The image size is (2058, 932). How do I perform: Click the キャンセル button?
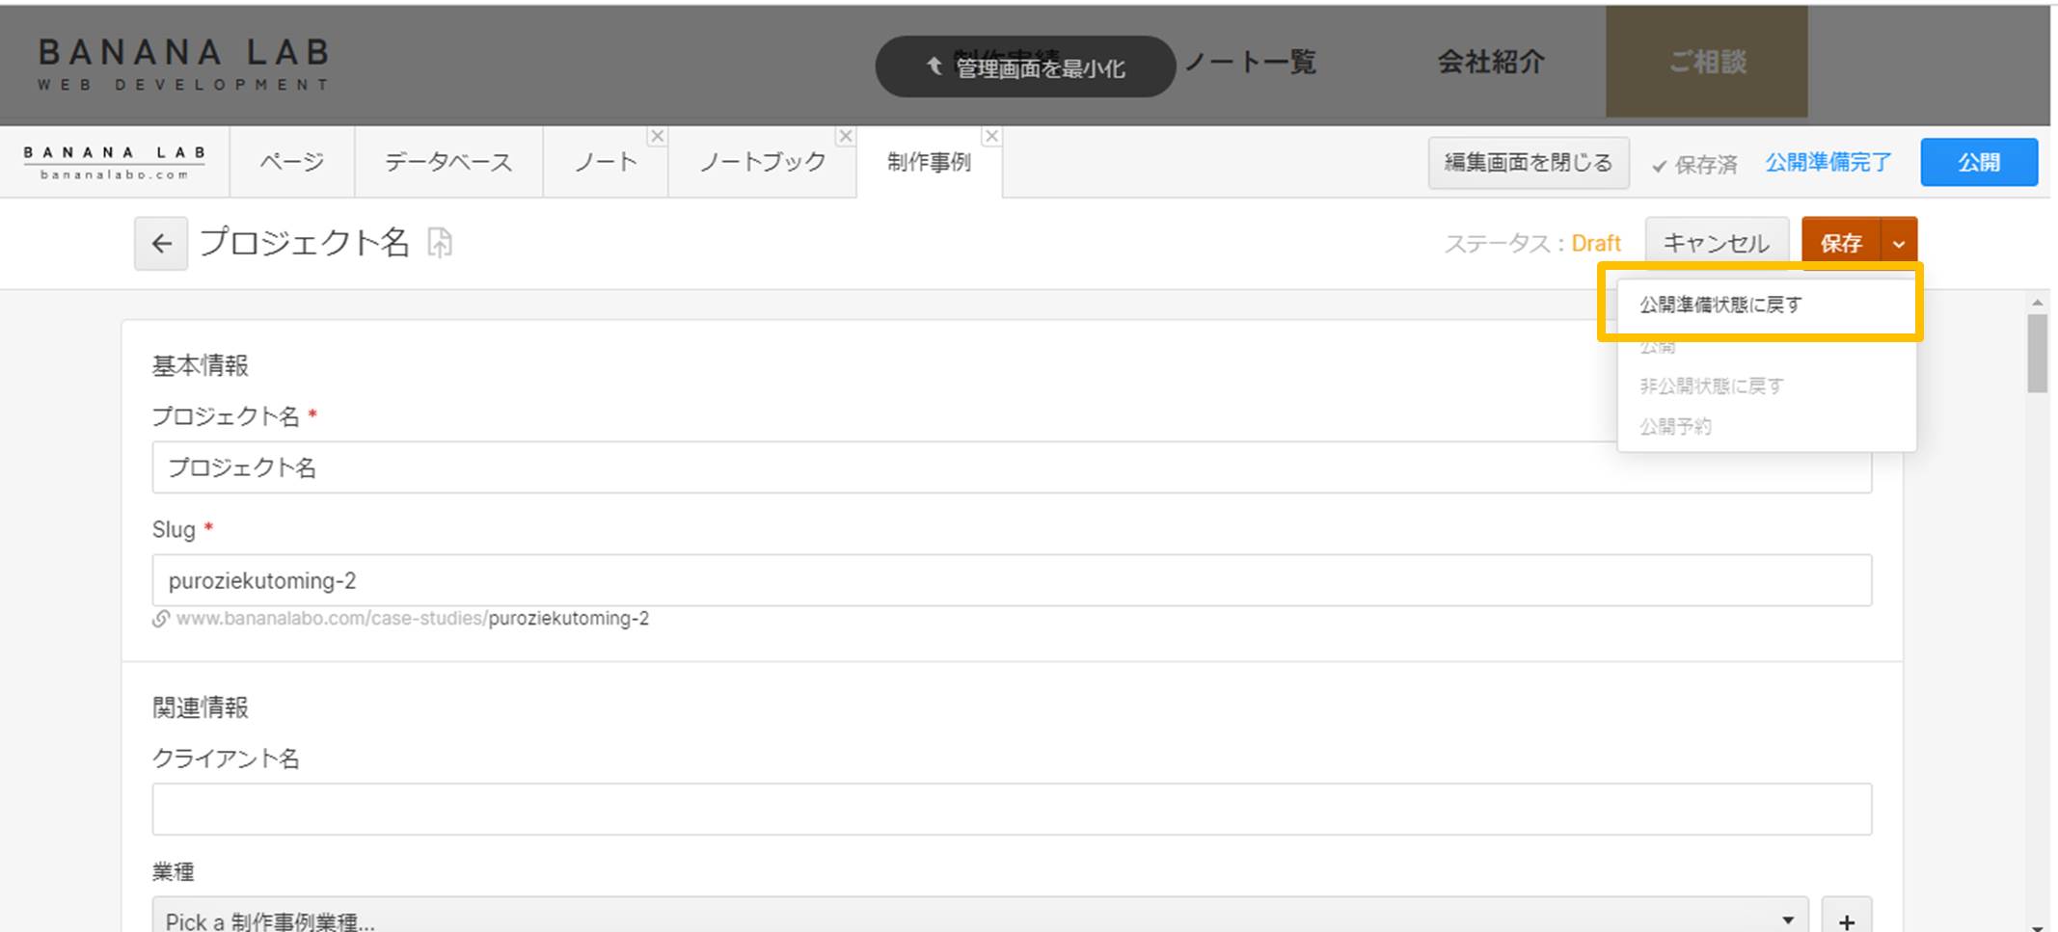(1717, 244)
